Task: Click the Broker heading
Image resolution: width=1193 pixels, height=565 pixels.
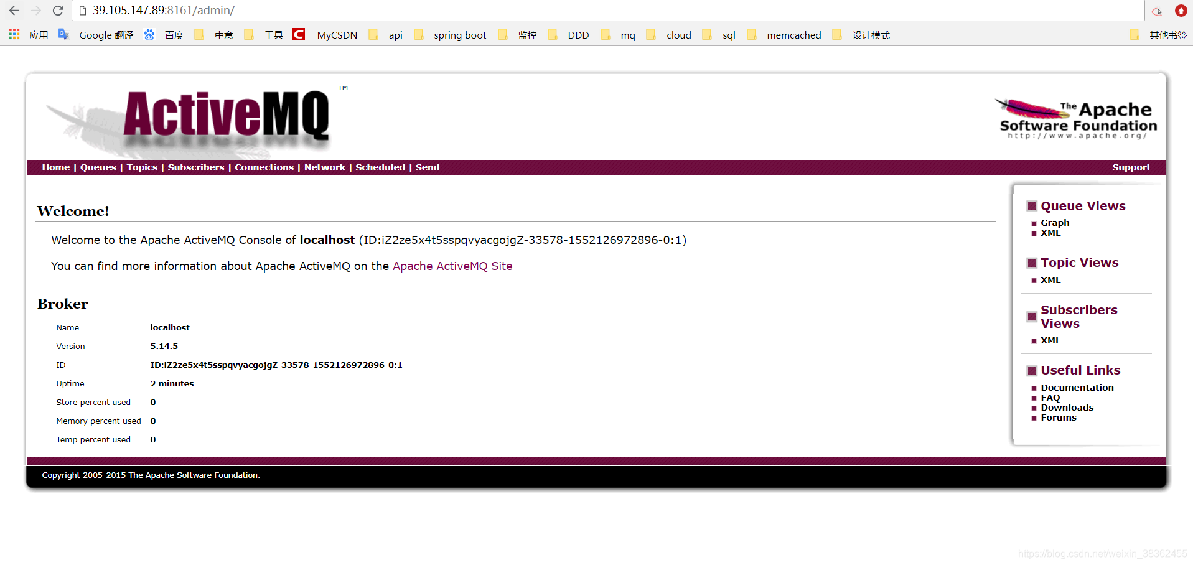Action: [x=62, y=304]
